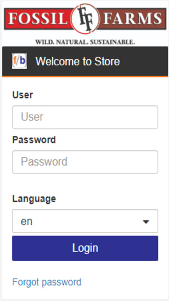This screenshot has height=301, width=169.
Task: Click the Password label text
Action: (x=34, y=140)
